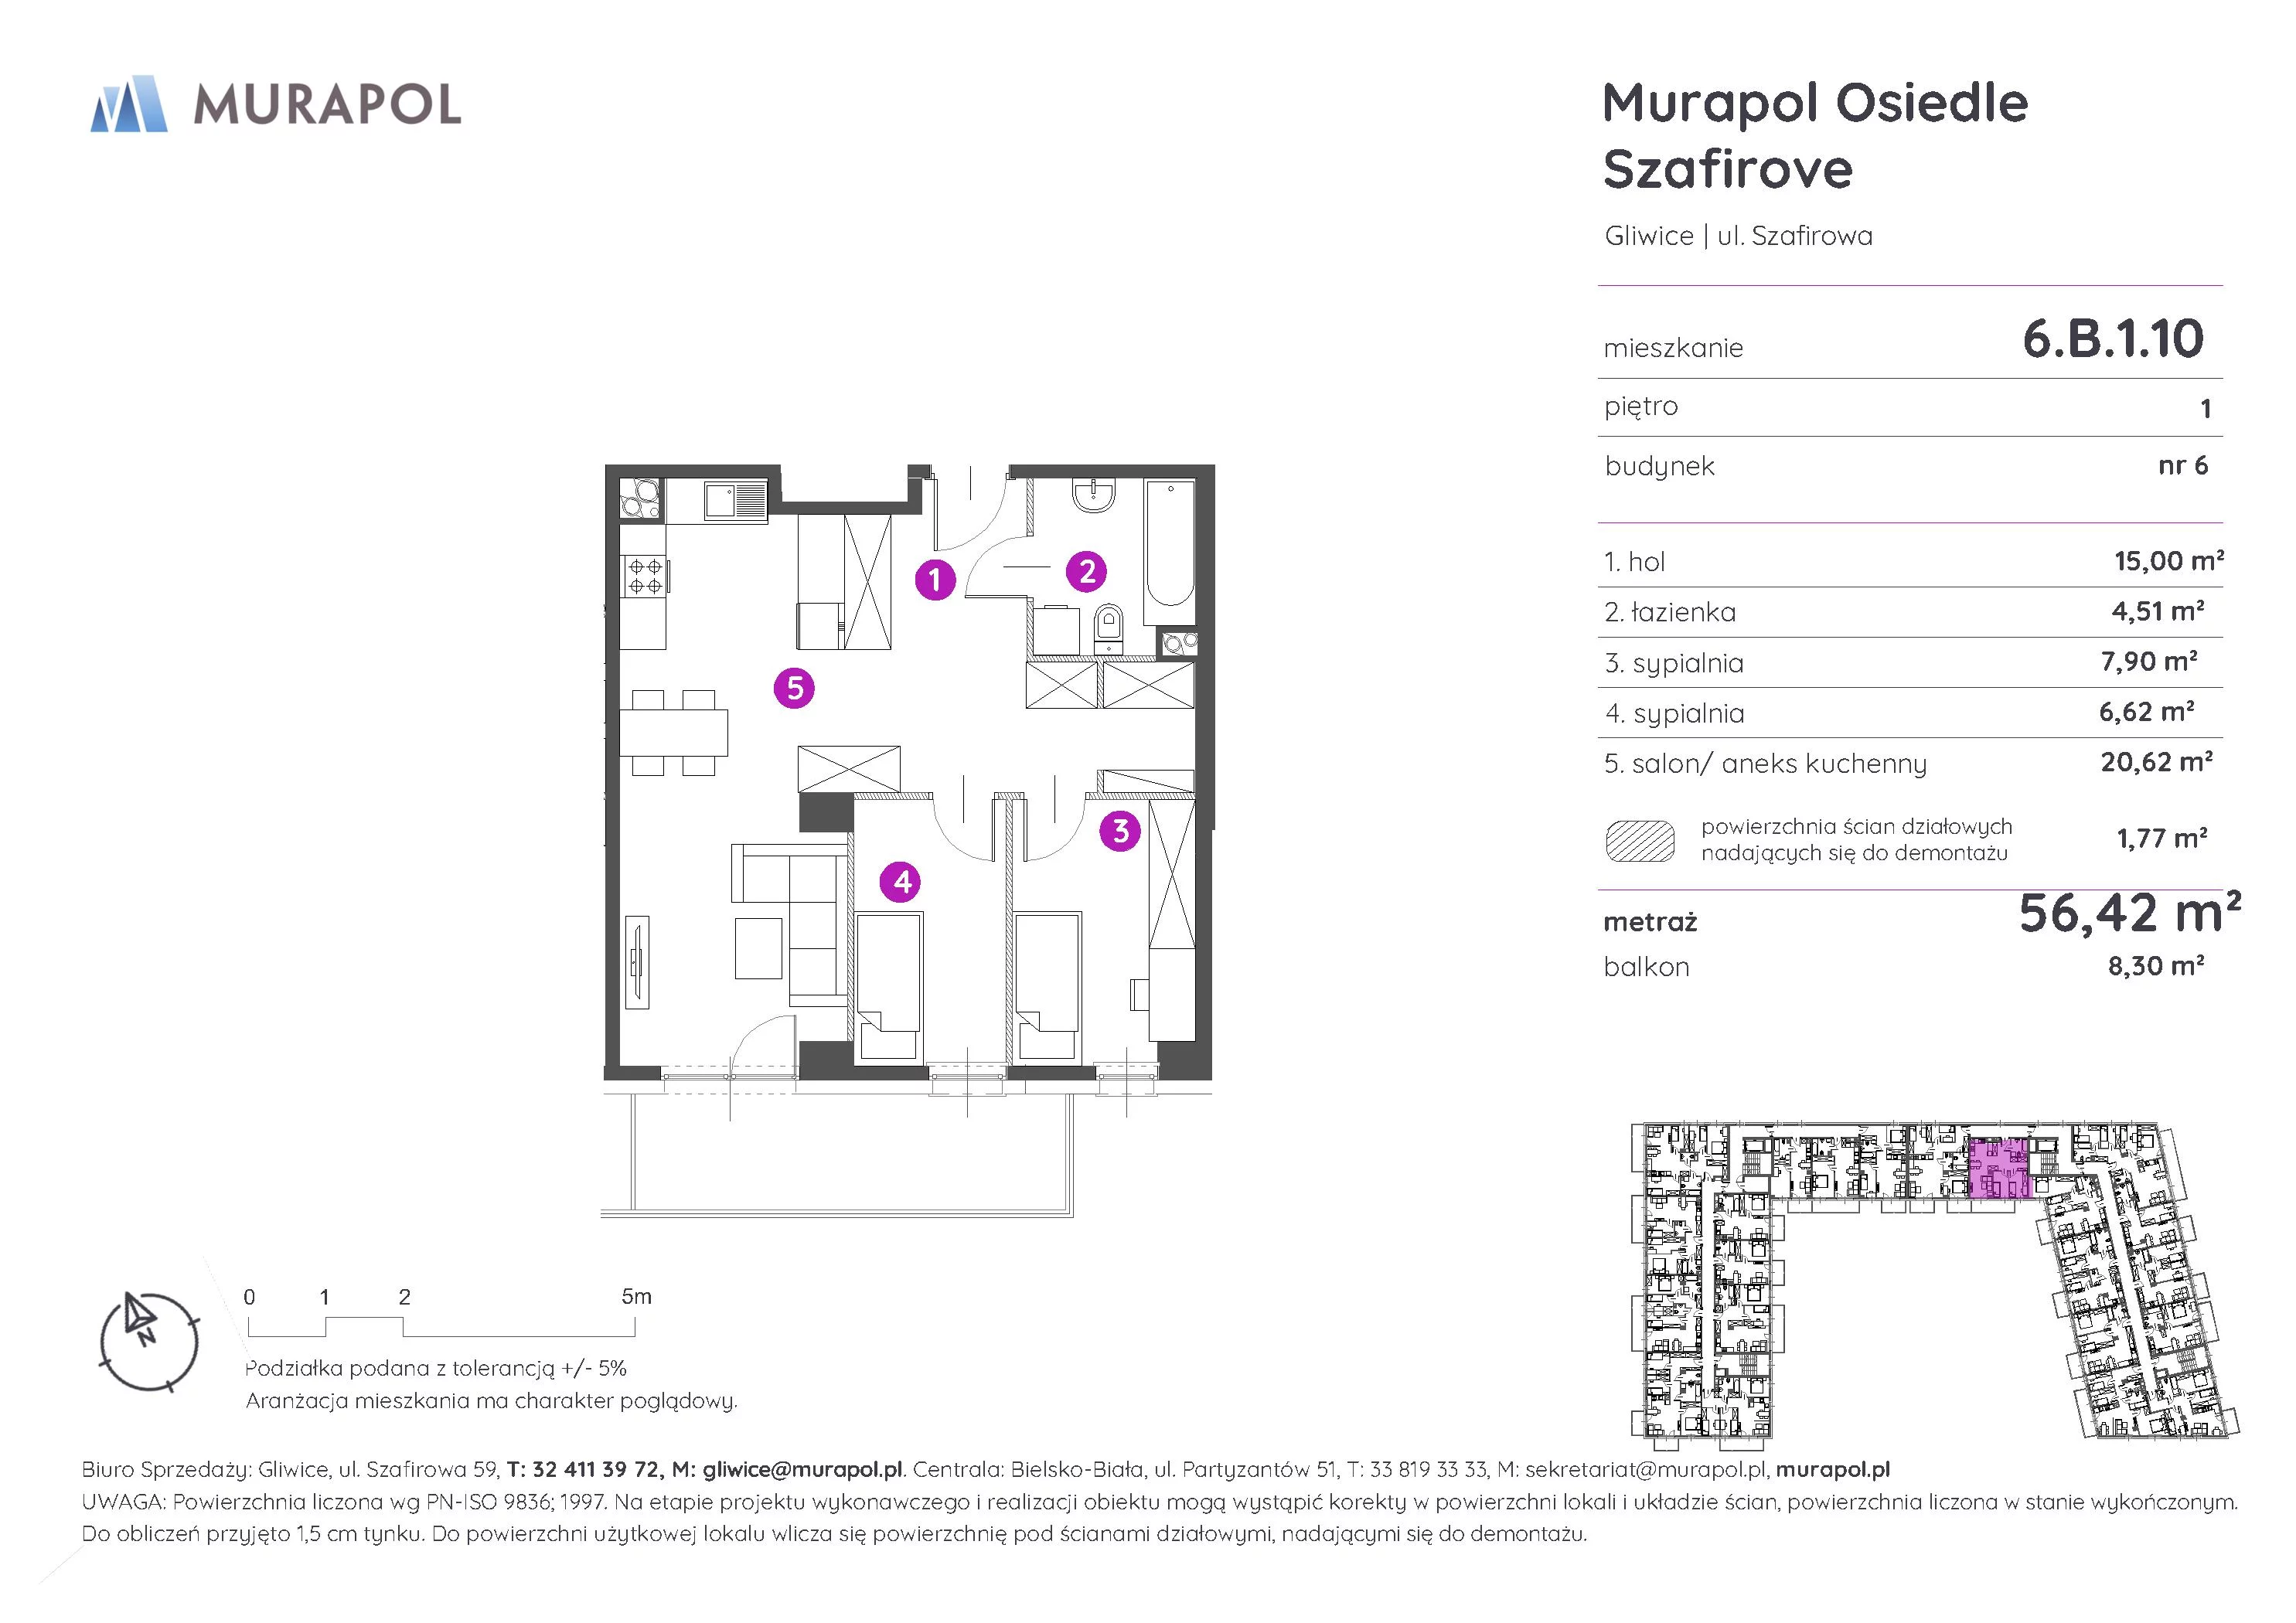Click the desk in bedroom 3
This screenshot has width=2296, height=1623.
pyautogui.click(x=1171, y=996)
